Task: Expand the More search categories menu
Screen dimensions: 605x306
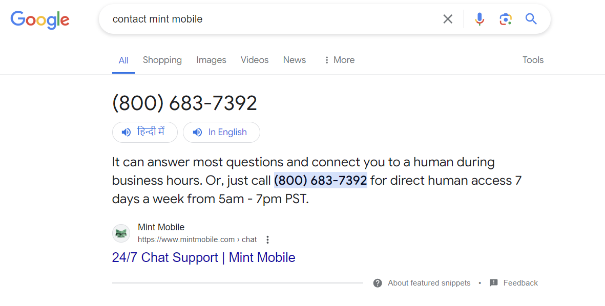Action: point(338,60)
